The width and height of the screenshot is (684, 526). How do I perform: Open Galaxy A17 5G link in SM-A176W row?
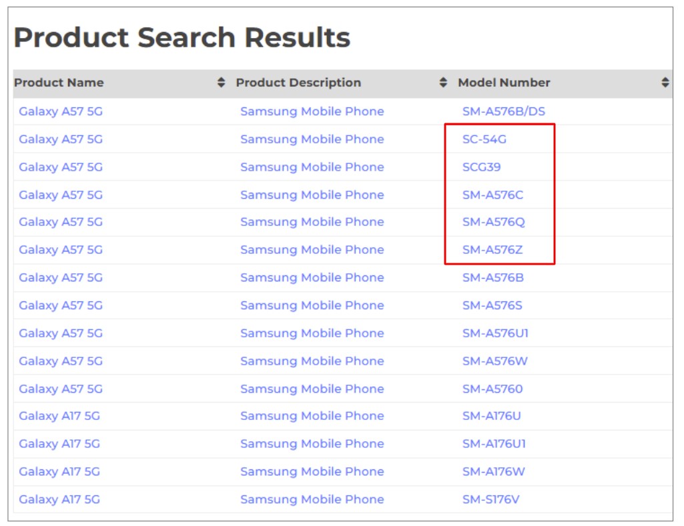[x=59, y=472]
